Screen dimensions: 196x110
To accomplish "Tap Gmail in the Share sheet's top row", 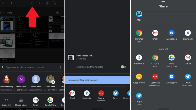I will click(155, 35).
